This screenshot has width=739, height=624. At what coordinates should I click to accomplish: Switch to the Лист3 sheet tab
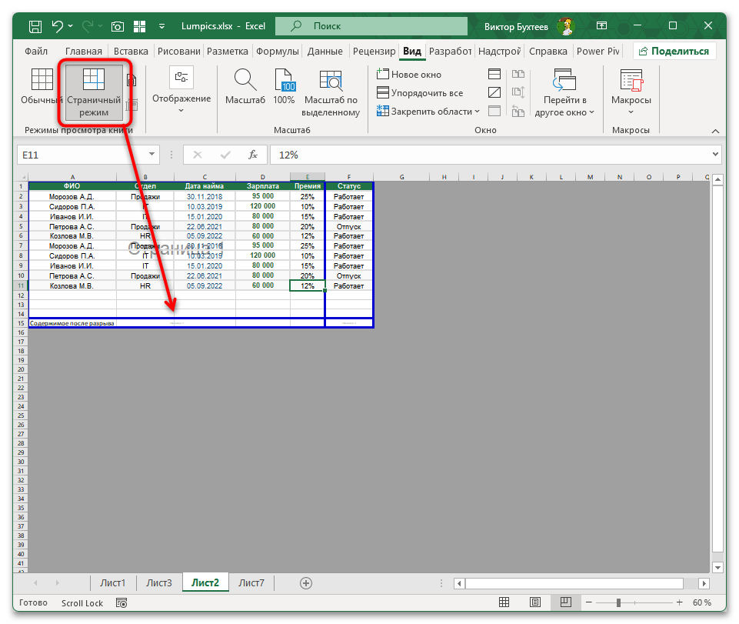click(x=159, y=583)
